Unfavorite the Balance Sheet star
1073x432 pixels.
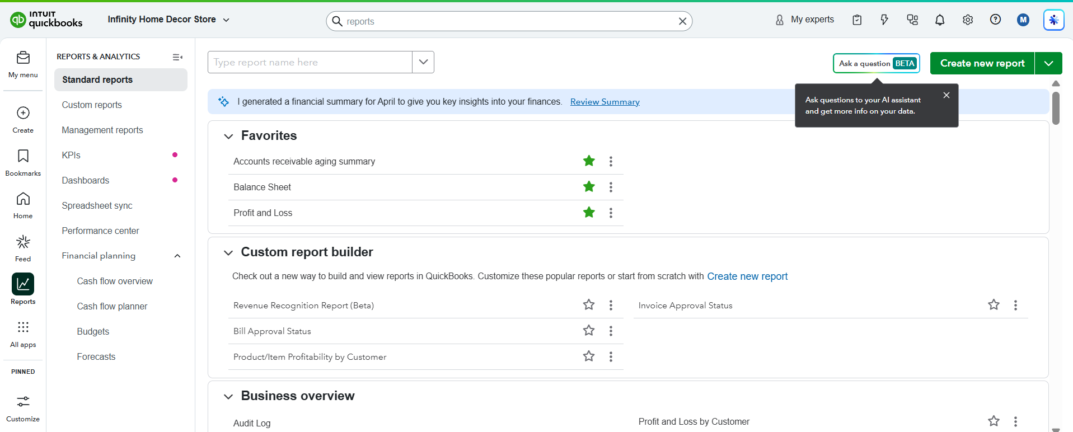click(x=589, y=186)
